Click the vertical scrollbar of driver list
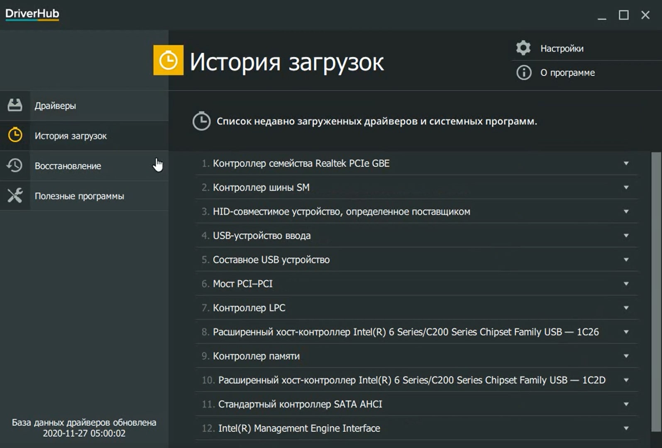This screenshot has width=662, height=448. tap(656, 290)
